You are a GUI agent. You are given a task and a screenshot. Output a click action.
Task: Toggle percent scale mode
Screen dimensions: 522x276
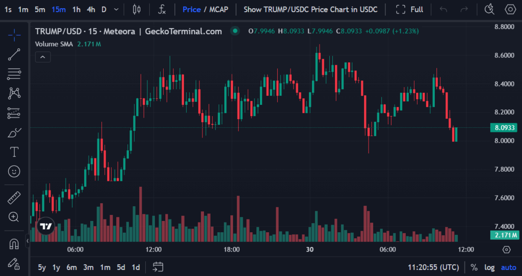(474, 267)
